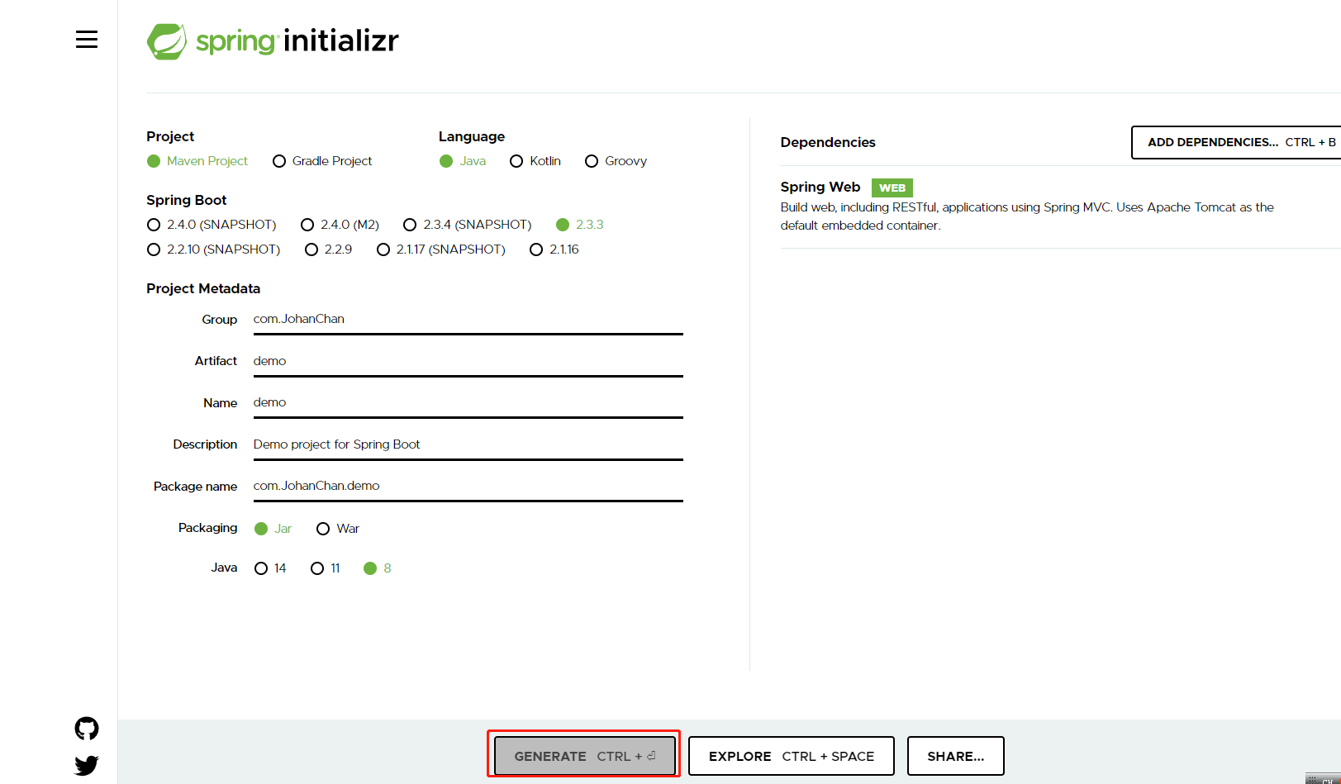Select Spring Boot 2.4.0 (M2)
This screenshot has width=1341, height=784.
click(340, 225)
